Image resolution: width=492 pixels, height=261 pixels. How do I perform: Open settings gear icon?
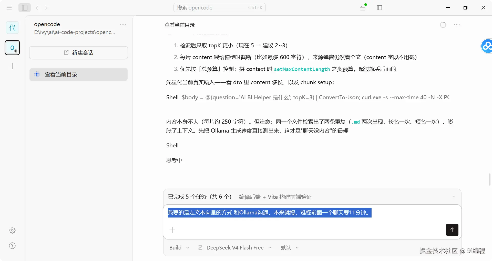pos(12,230)
